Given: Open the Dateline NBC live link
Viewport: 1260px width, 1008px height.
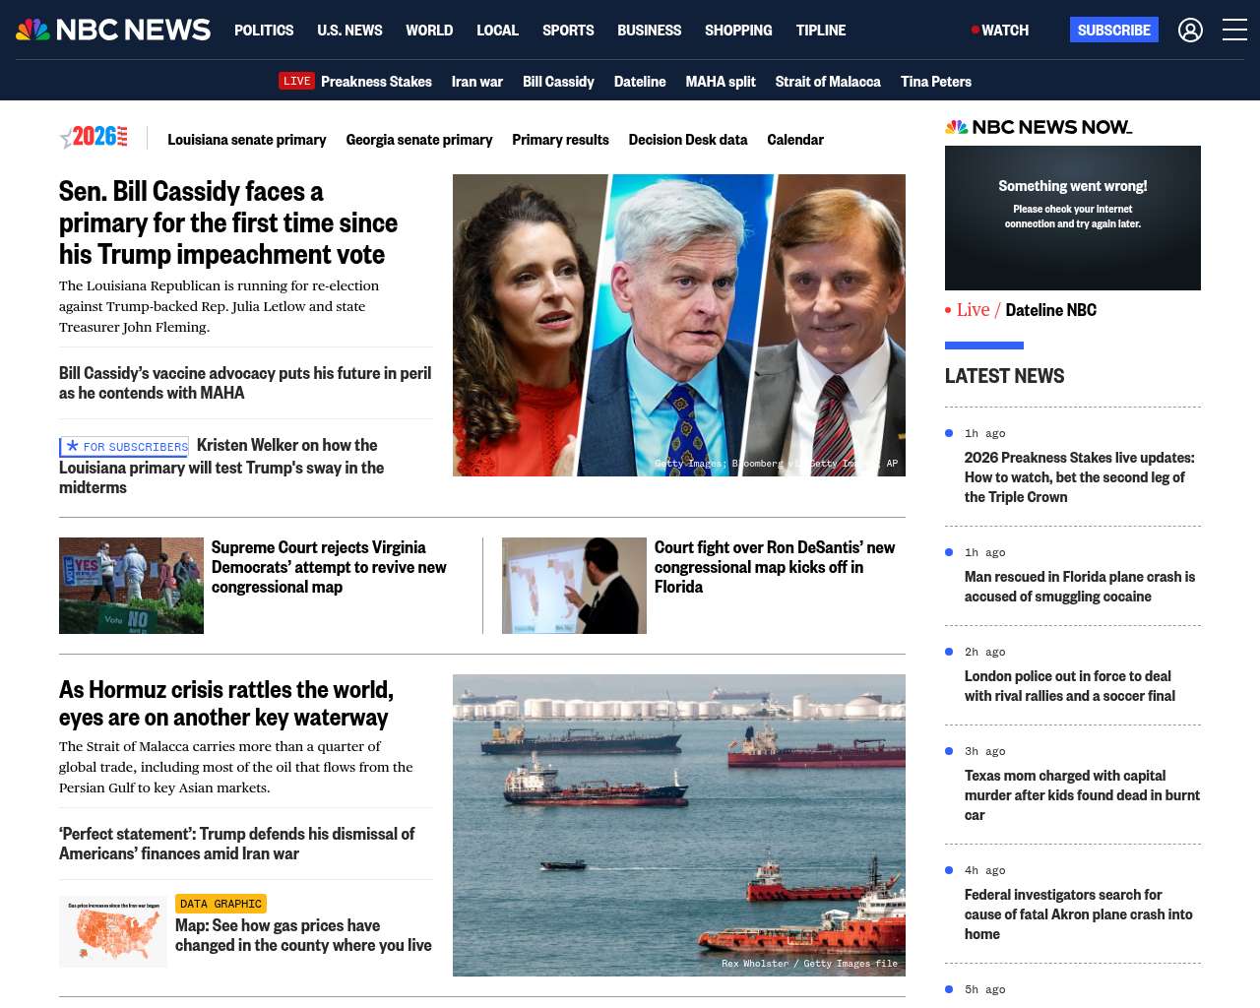Looking at the screenshot, I should 1050,310.
